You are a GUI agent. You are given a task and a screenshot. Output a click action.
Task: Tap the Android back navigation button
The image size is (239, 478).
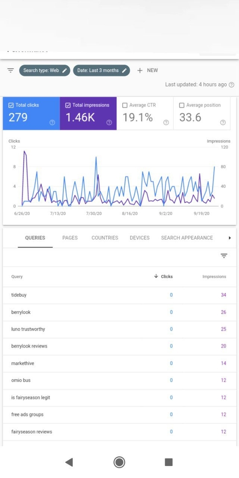[69, 462]
